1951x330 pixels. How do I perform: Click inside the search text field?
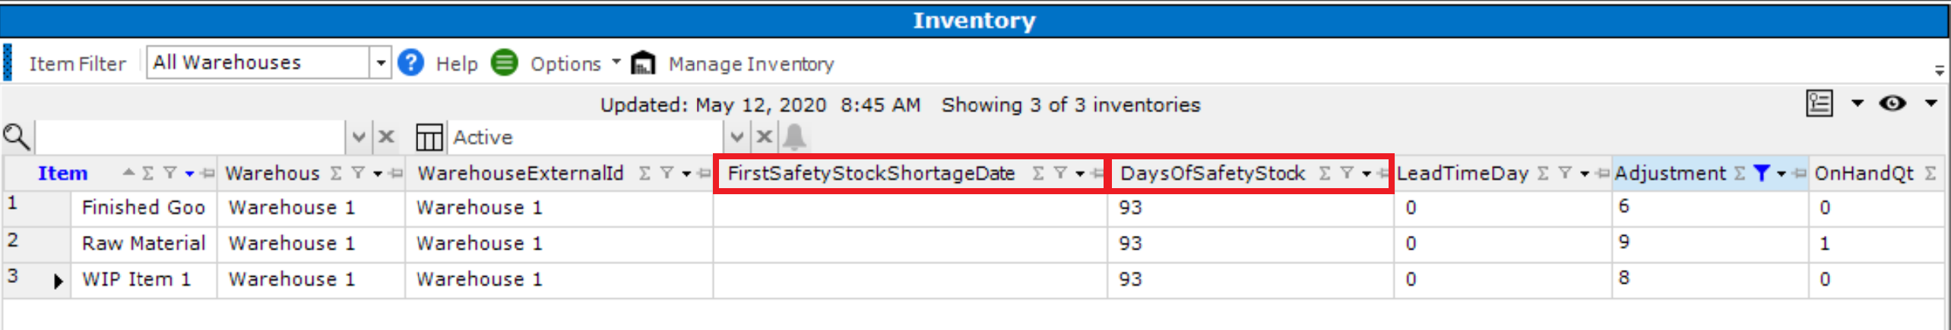pyautogui.click(x=189, y=137)
